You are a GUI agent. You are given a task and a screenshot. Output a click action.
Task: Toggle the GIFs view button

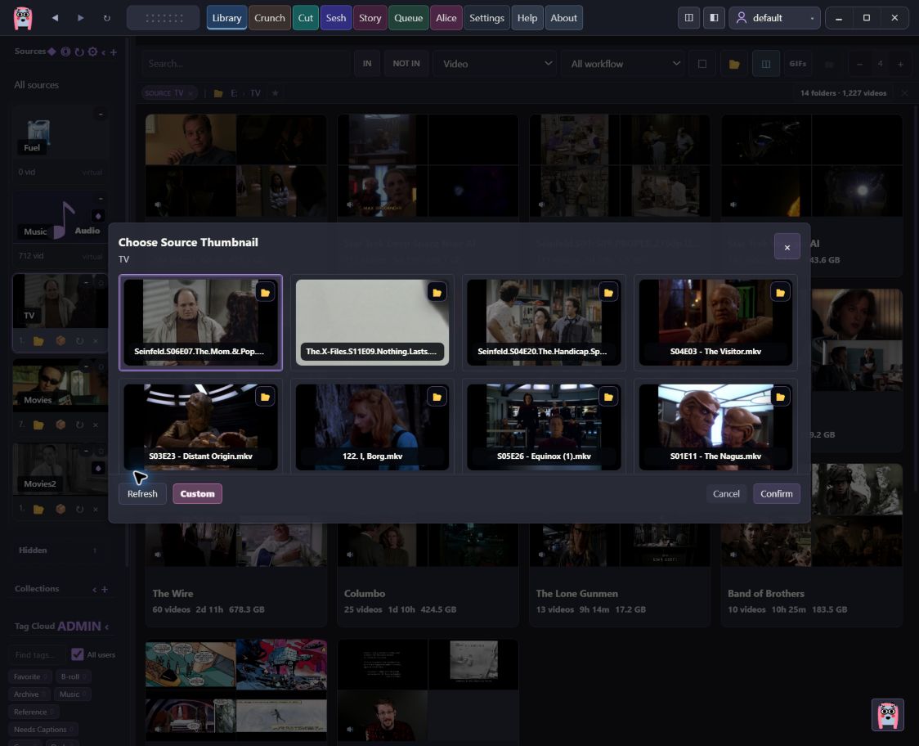click(x=798, y=64)
